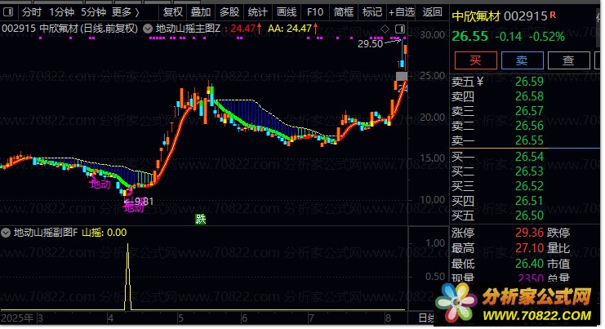Click the green 跌 marker icon

[201, 220]
